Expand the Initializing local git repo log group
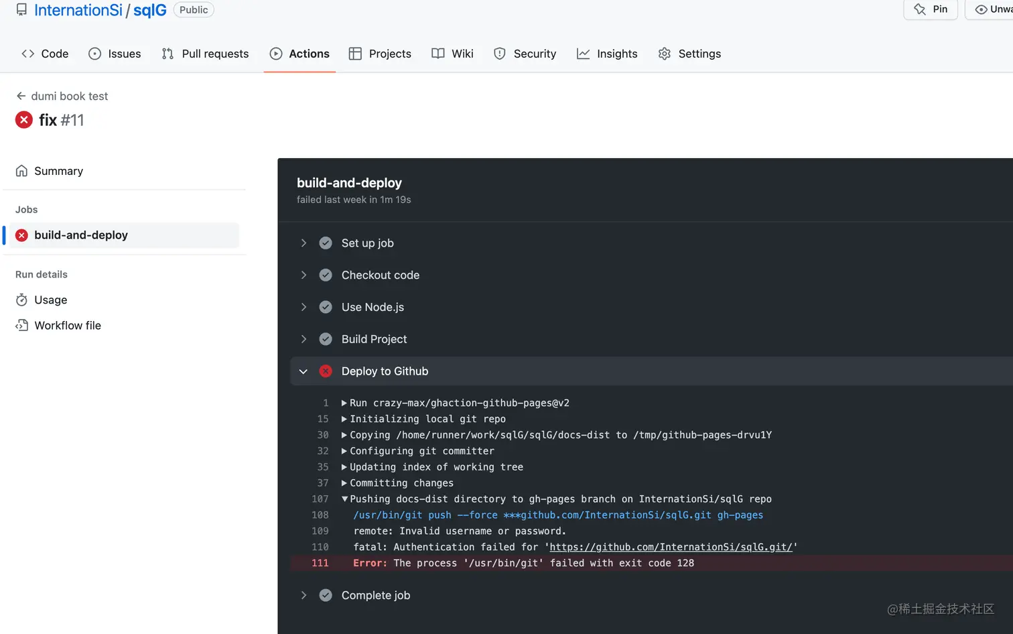This screenshot has width=1013, height=634. tap(344, 419)
